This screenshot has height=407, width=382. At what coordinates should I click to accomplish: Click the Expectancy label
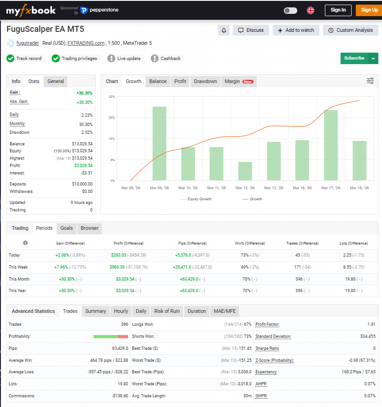pos(266,372)
